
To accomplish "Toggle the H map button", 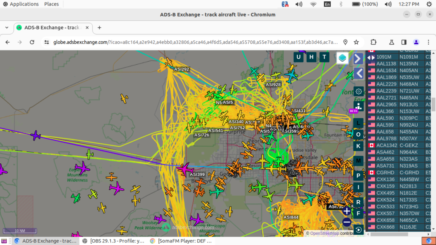I will tap(311, 57).
